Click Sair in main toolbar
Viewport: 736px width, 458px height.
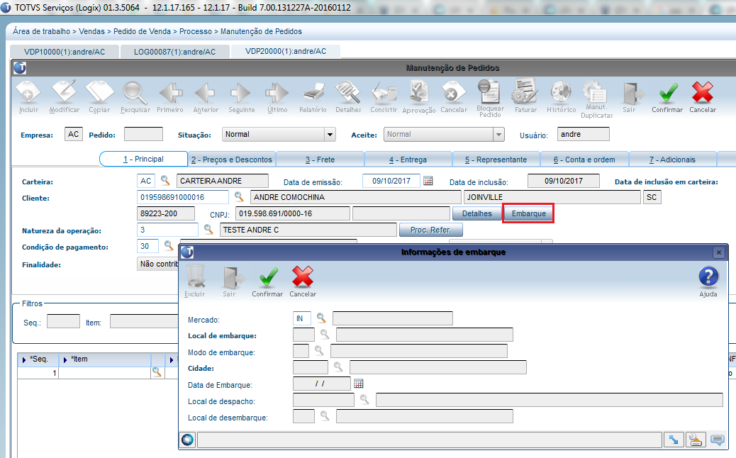(630, 96)
